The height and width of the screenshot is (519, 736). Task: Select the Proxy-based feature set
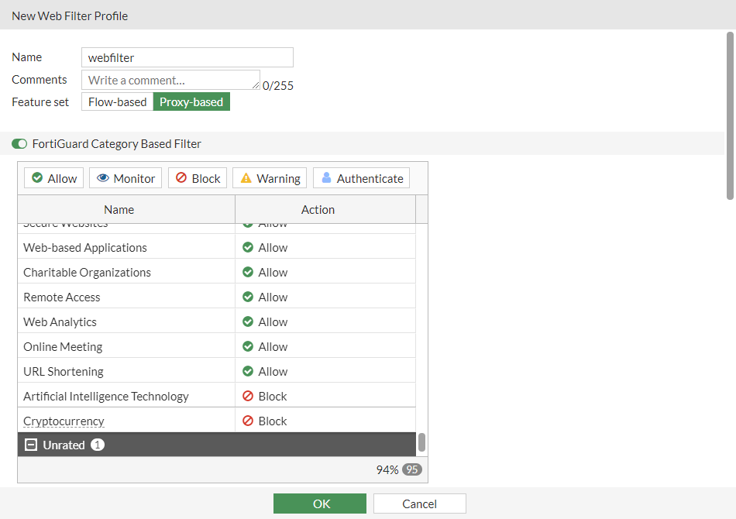pos(191,101)
